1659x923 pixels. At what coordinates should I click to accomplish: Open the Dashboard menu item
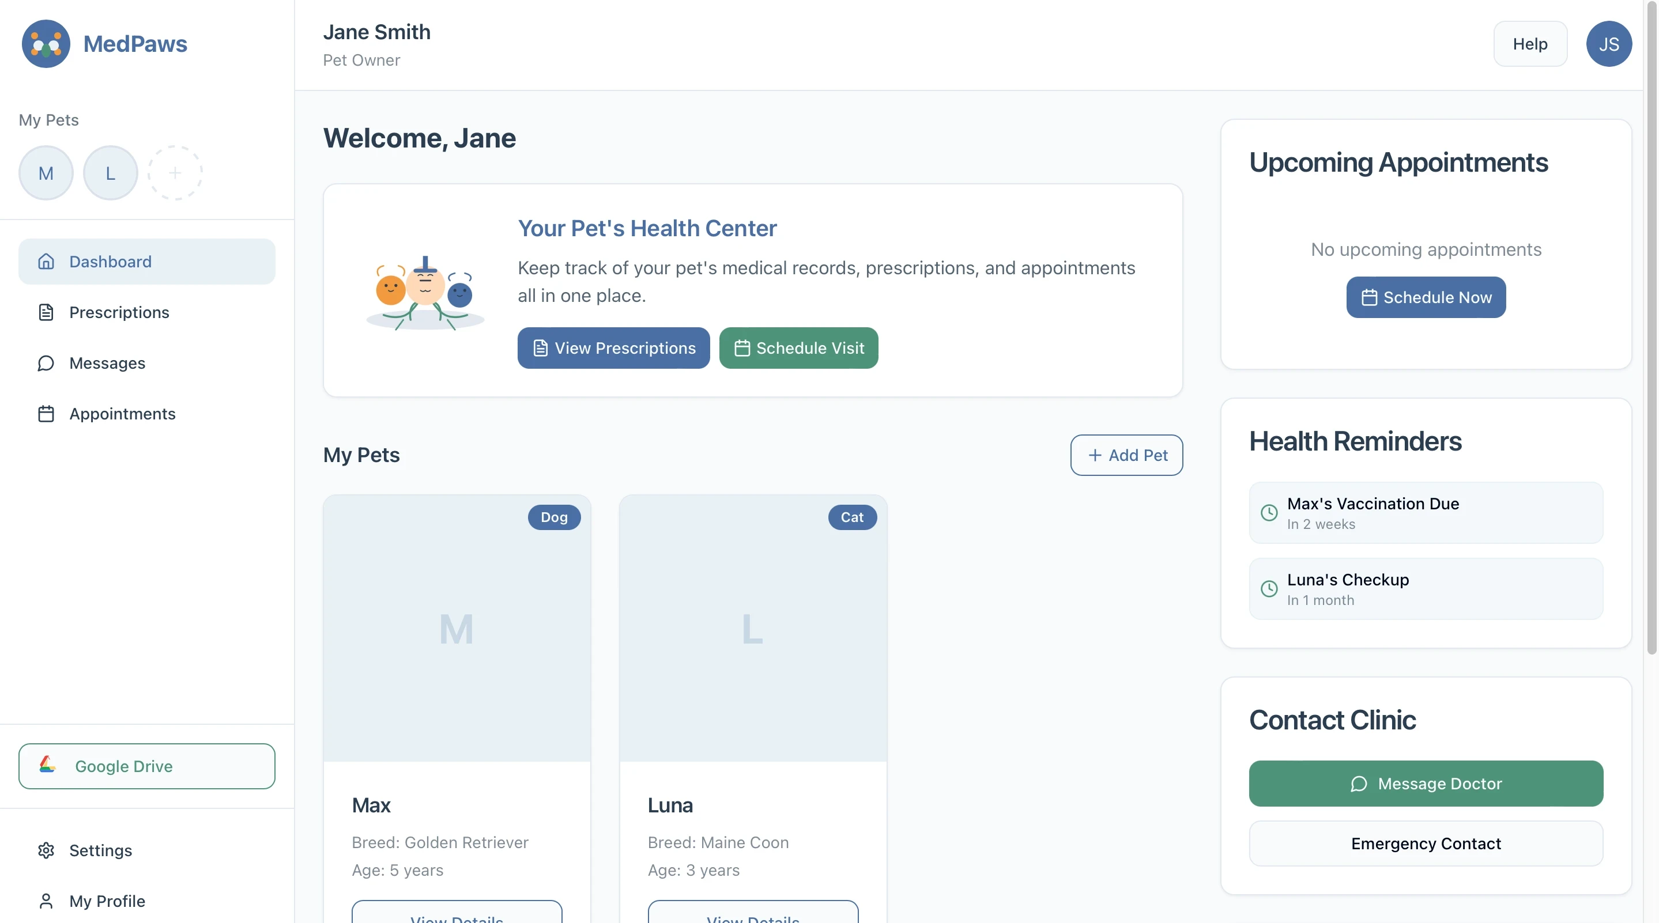[x=147, y=262]
